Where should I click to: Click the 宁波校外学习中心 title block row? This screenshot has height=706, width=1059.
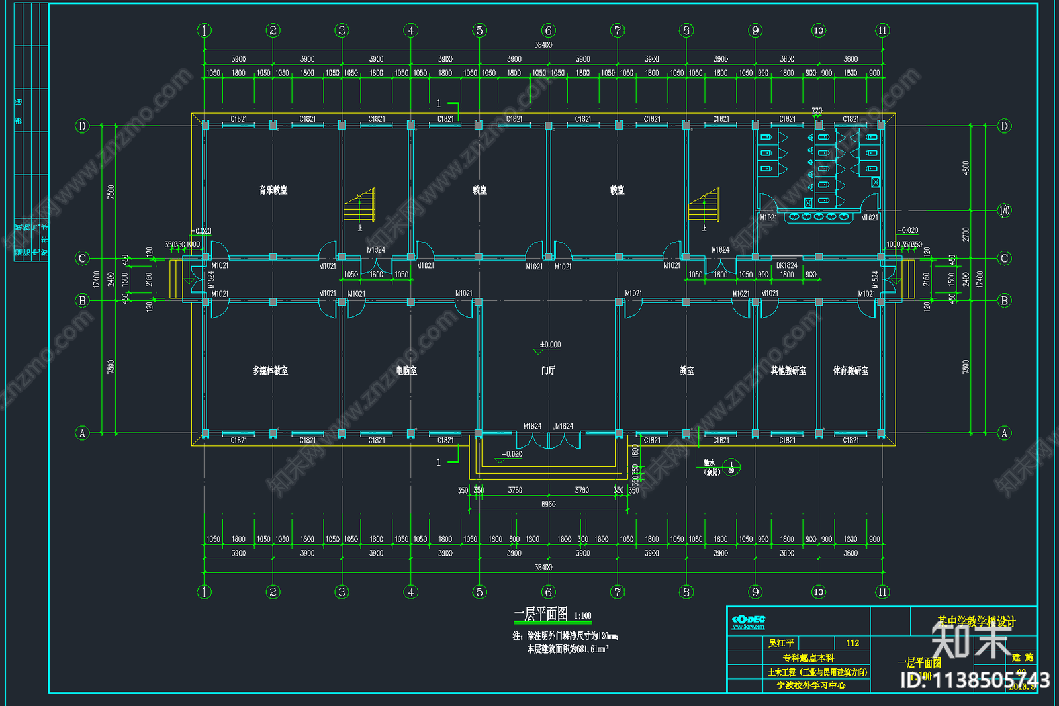tap(811, 685)
